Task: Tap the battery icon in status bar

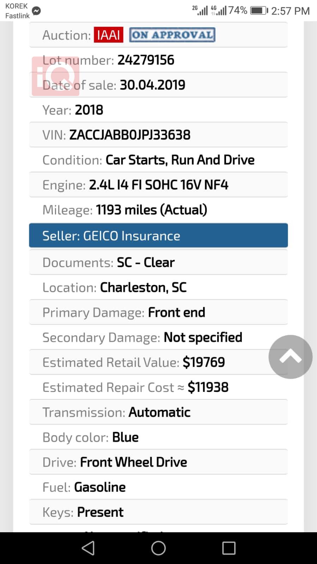Action: pos(259,11)
